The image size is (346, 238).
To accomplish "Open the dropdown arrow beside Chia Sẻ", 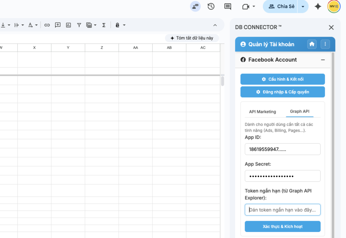I will (x=303, y=6).
